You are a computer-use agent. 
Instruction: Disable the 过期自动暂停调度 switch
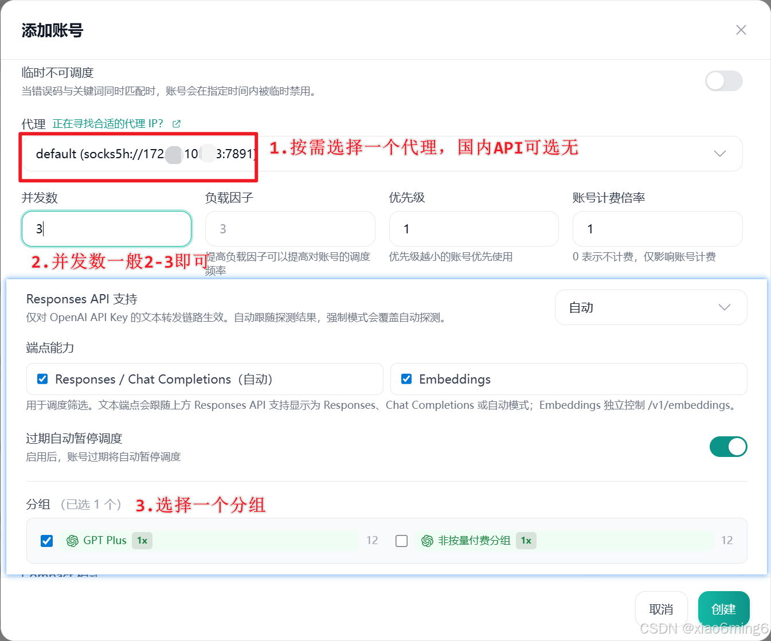coord(729,447)
